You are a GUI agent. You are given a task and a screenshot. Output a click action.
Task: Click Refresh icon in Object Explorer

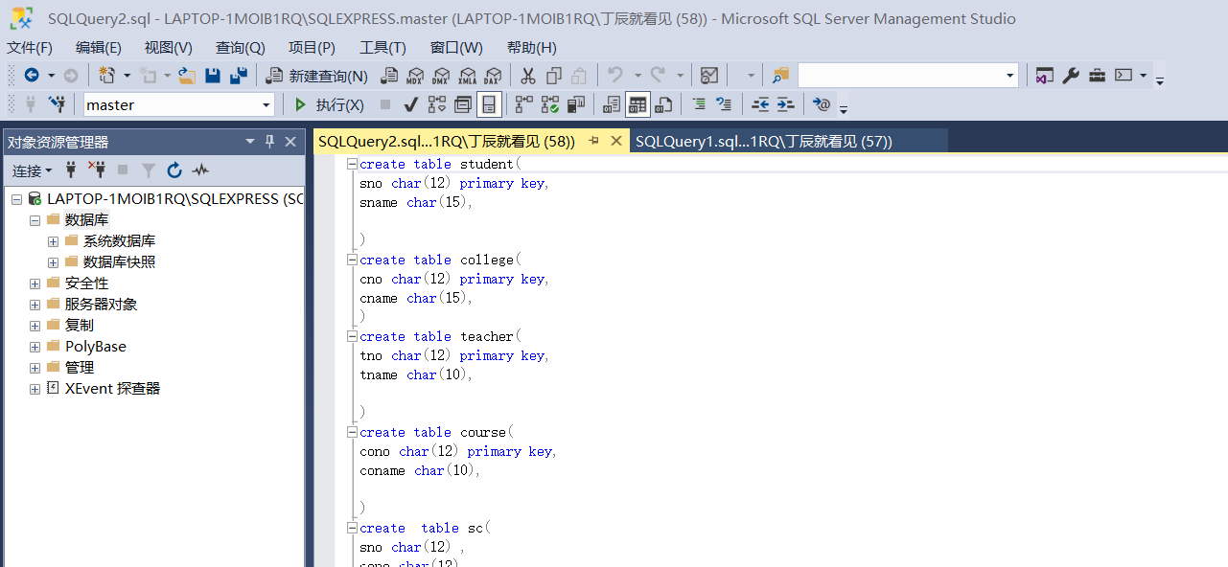[174, 170]
